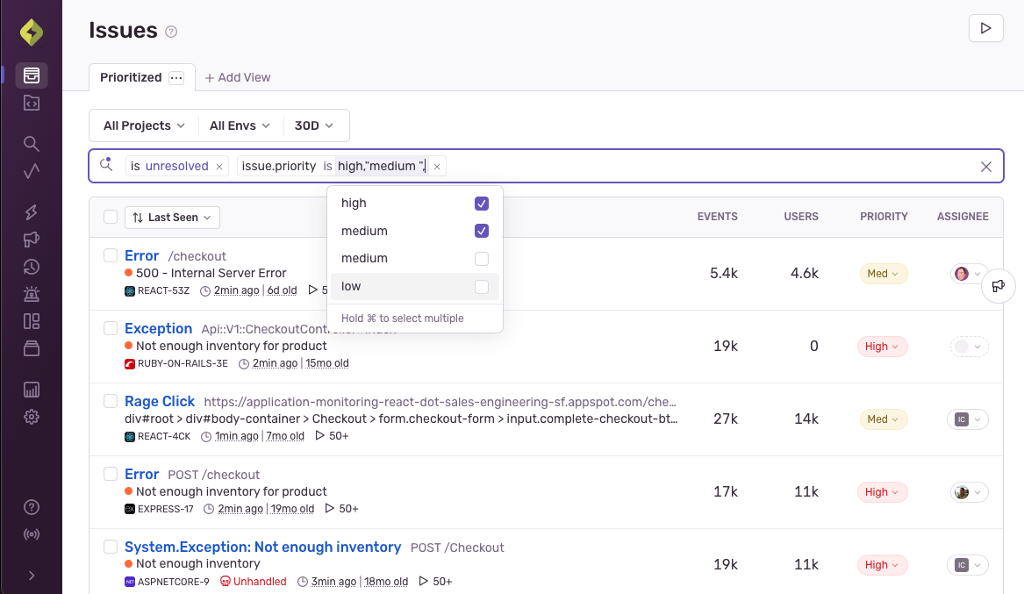Open the What's New broadcast sidebar icon
The image size is (1024, 594).
tap(32, 534)
